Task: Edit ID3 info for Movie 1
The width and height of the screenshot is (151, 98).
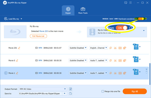Action: point(120,73)
